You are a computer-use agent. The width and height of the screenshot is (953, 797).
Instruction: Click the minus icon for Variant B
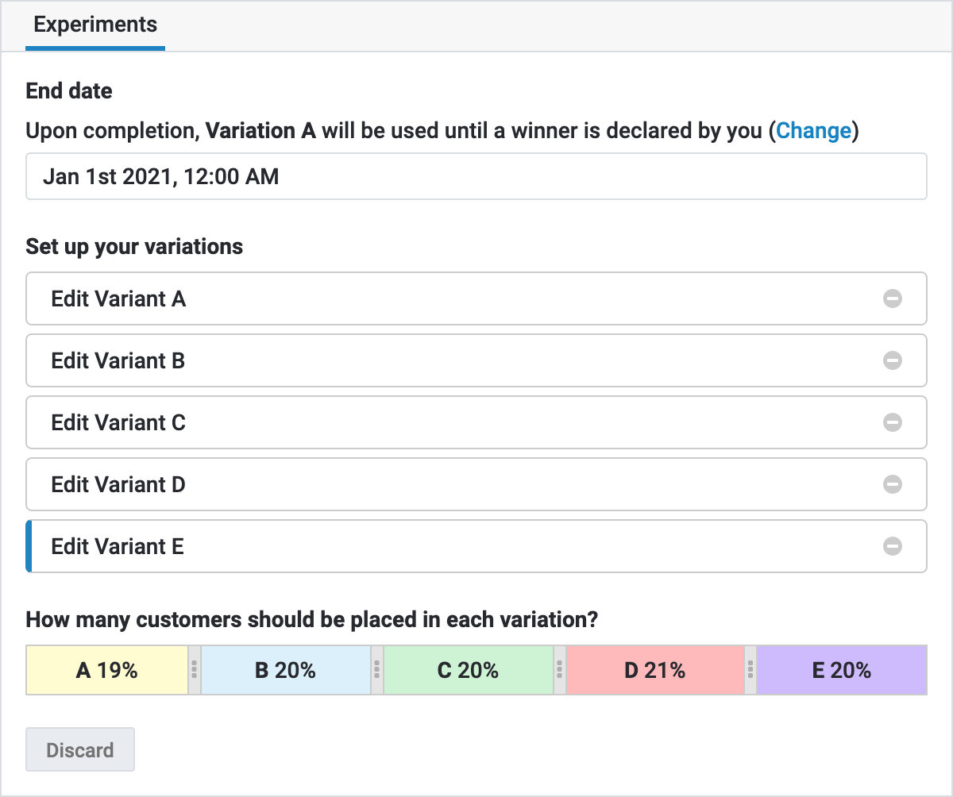[893, 360]
